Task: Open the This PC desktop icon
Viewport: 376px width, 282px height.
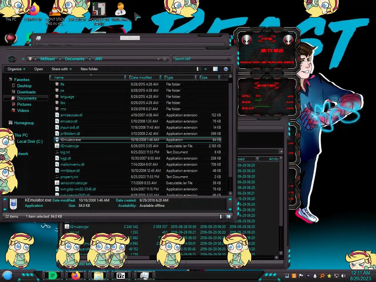Action: pos(11,12)
